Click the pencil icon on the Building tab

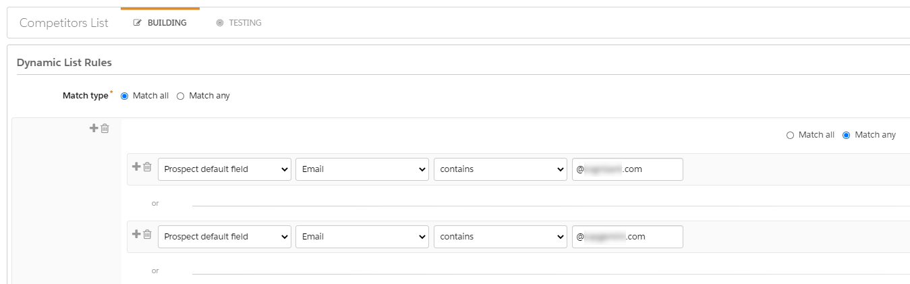tap(138, 23)
